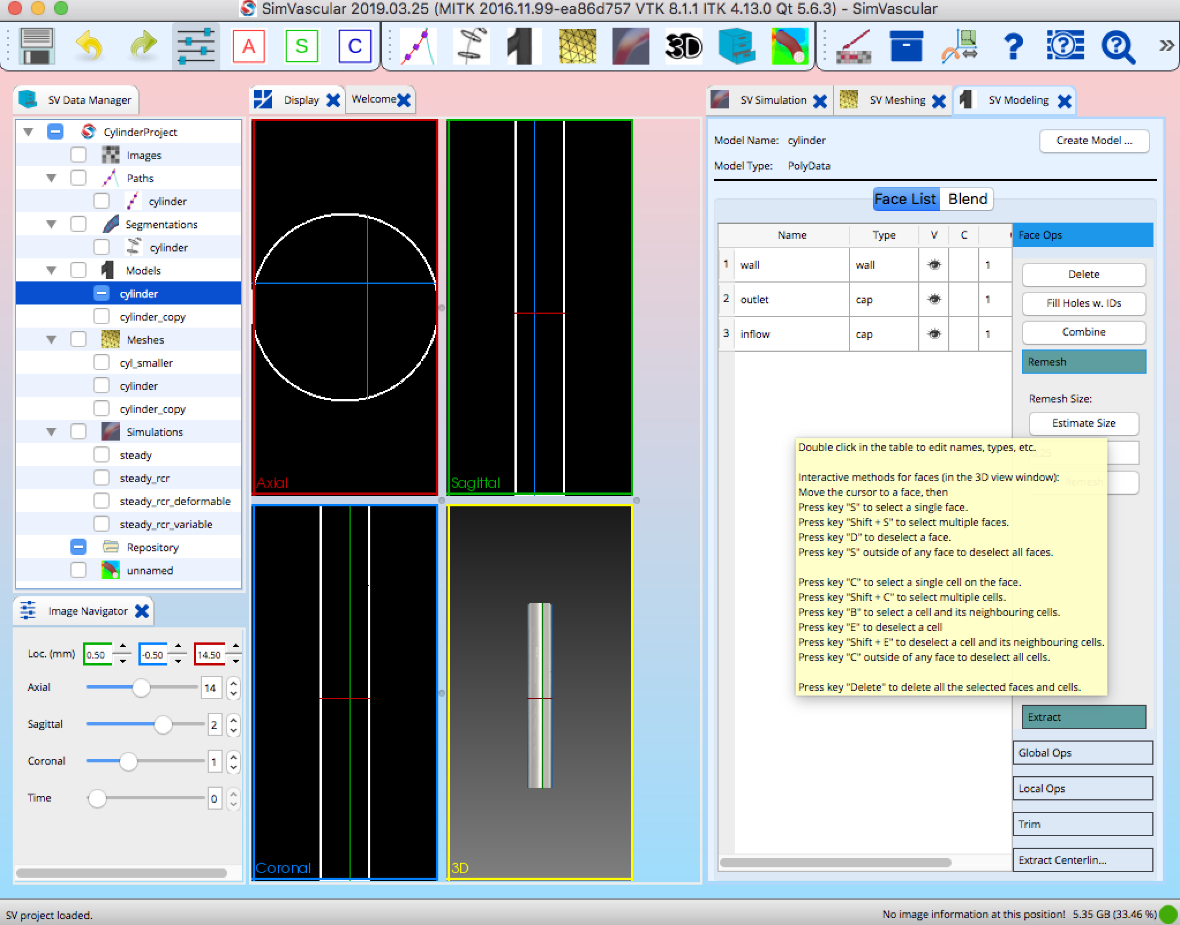Open the Meshing tool icon

pyautogui.click(x=577, y=46)
